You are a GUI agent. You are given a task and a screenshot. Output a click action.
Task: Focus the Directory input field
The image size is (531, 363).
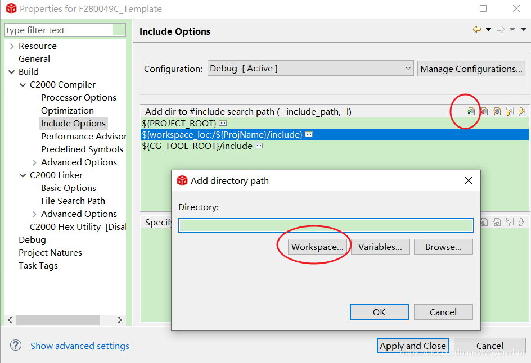(x=326, y=225)
